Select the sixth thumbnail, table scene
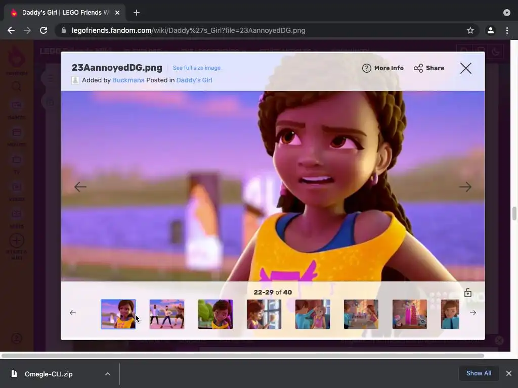 [x=361, y=314]
